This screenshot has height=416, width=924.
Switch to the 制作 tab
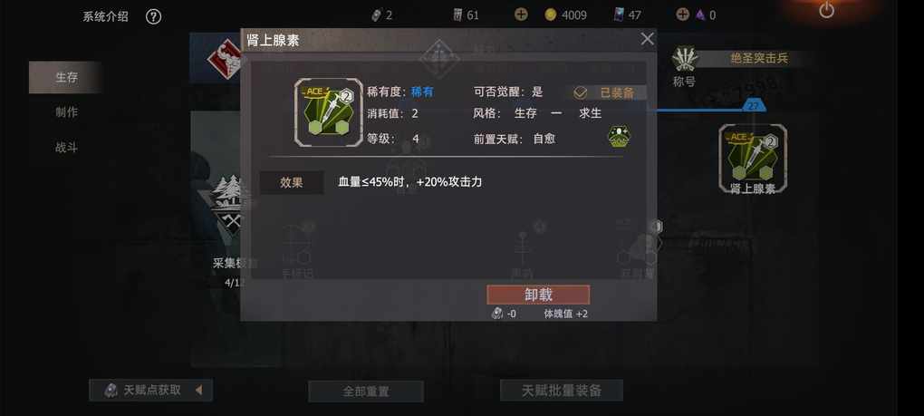66,112
